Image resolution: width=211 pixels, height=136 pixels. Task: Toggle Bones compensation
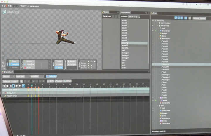72,61
